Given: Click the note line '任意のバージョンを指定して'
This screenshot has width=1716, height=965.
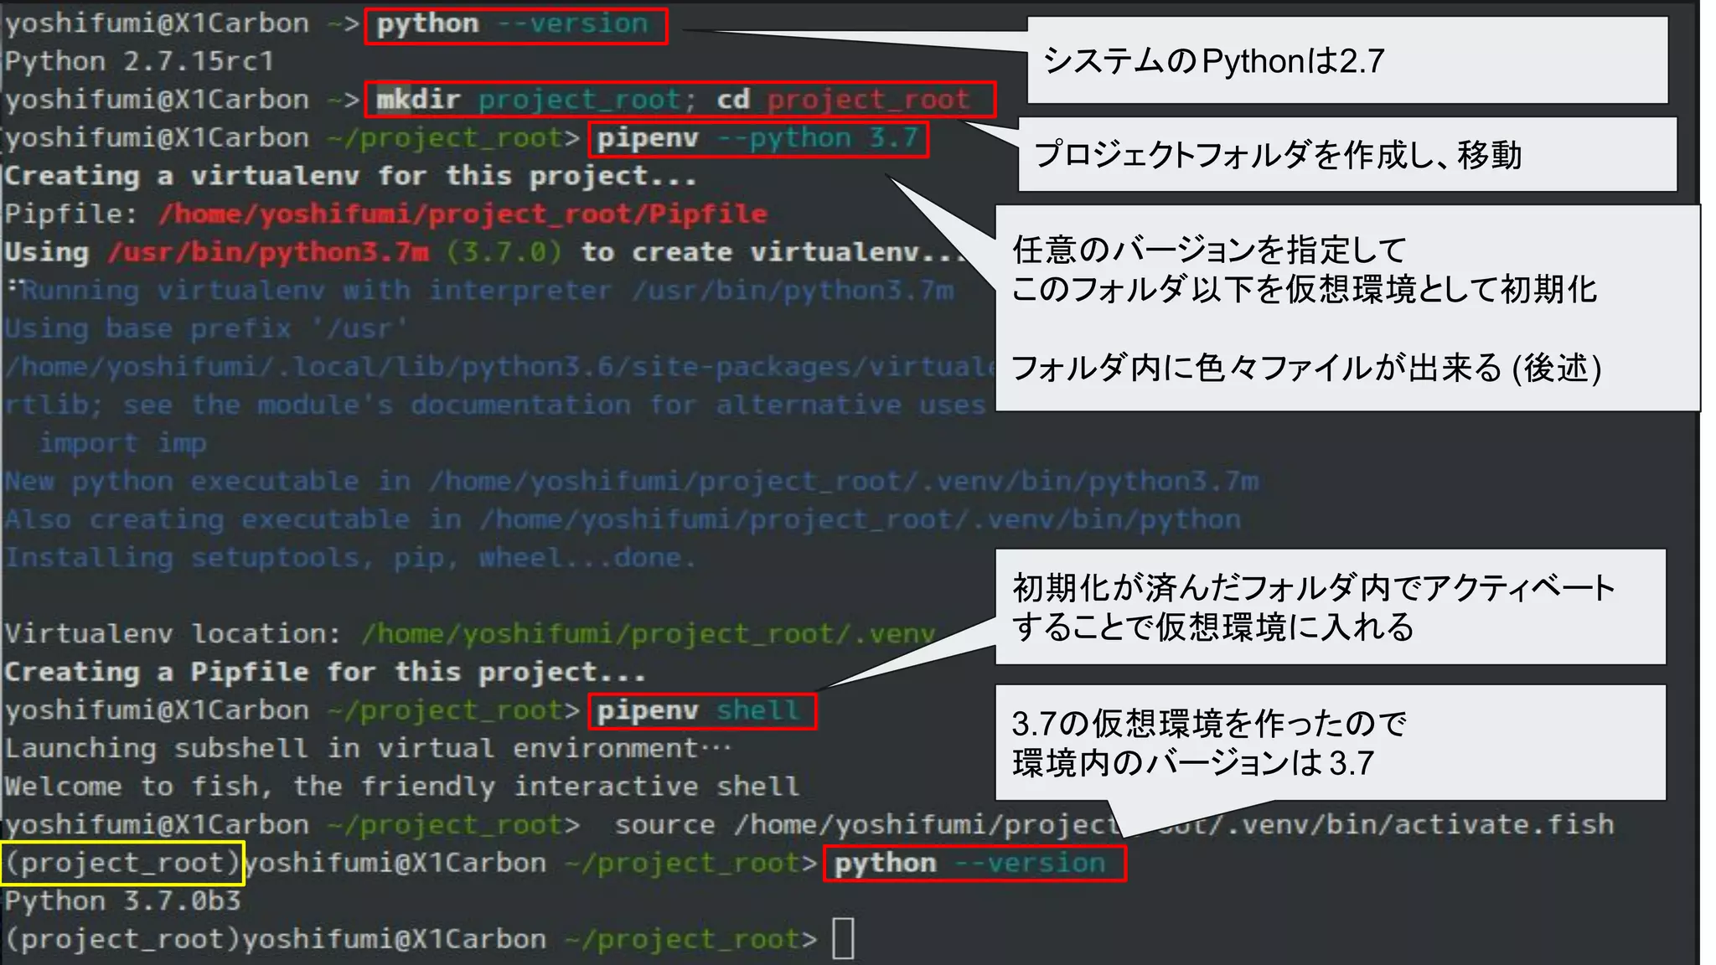Looking at the screenshot, I should (1209, 250).
